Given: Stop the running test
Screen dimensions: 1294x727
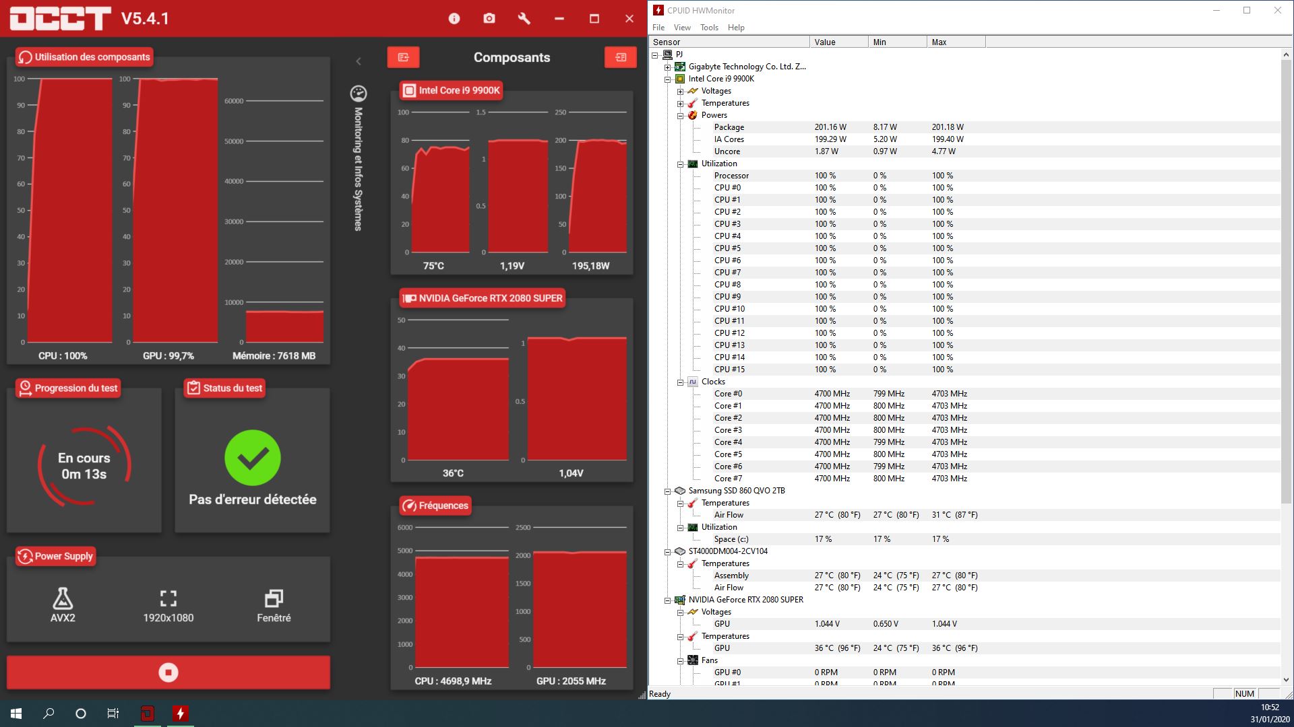Looking at the screenshot, I should click(168, 672).
